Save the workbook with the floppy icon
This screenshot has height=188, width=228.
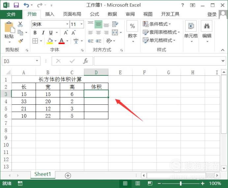[16, 5]
